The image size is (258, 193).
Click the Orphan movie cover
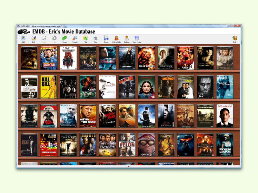point(147,87)
